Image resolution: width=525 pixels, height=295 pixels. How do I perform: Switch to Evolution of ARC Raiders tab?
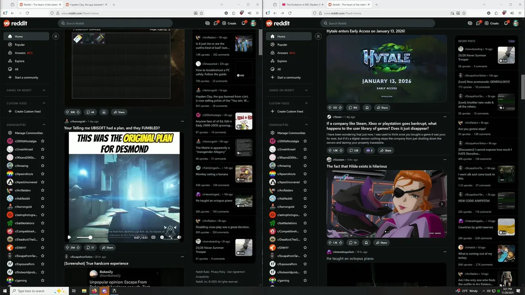point(303,5)
